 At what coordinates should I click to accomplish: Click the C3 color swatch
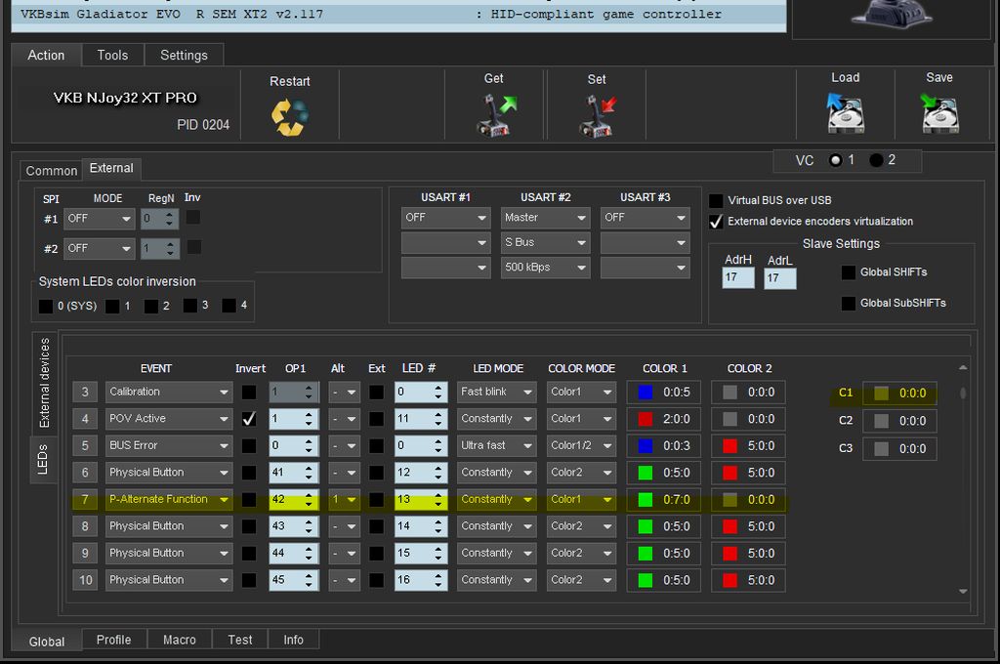[882, 449]
